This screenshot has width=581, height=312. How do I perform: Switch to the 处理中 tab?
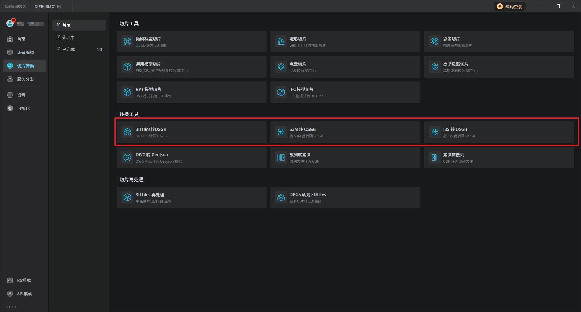coord(68,37)
